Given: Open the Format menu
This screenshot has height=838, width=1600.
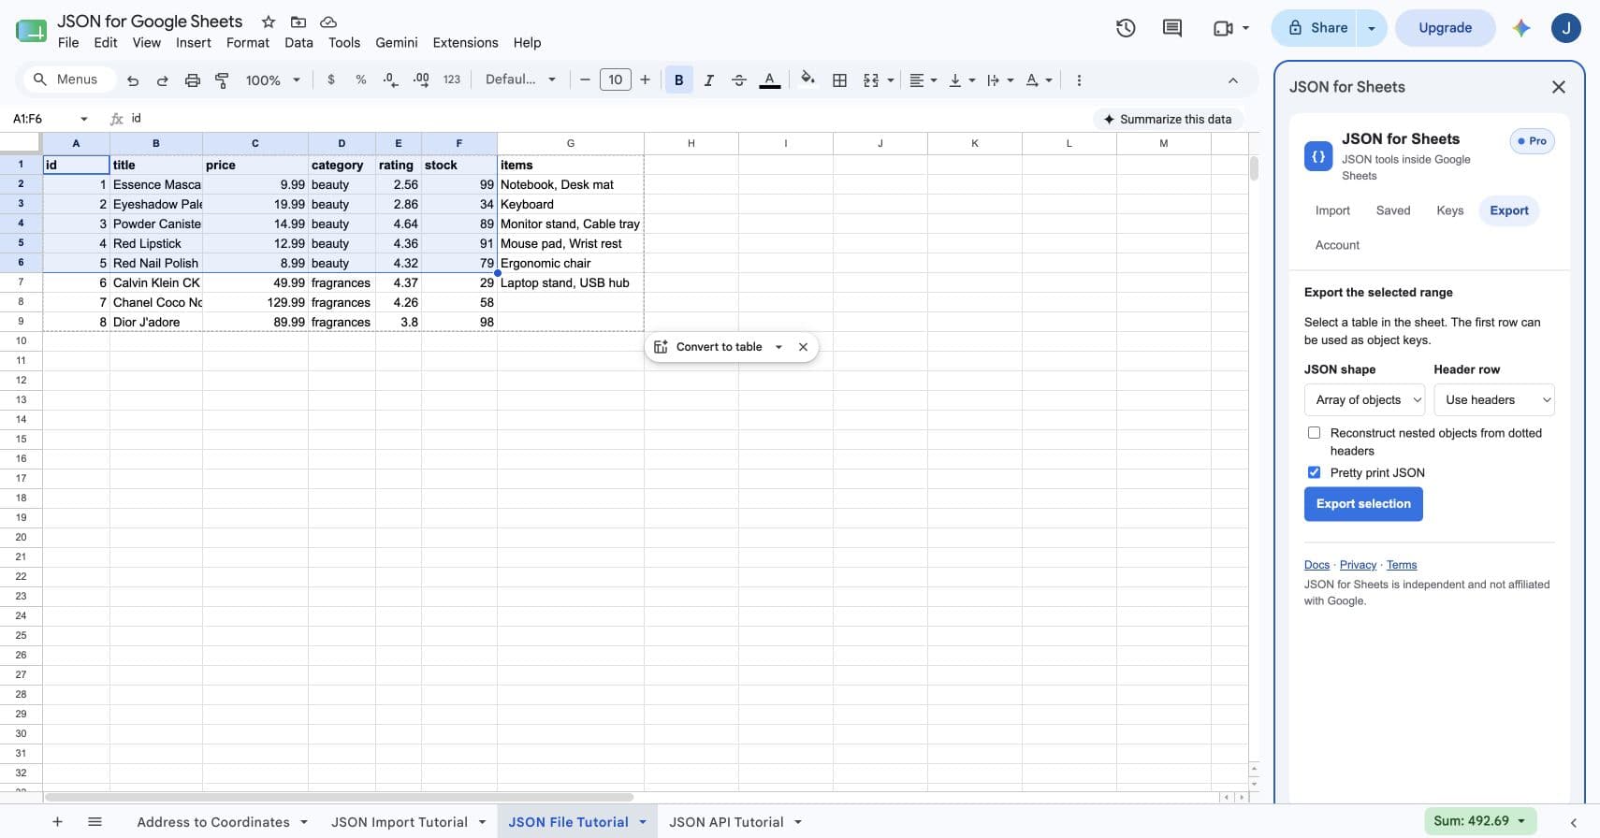Looking at the screenshot, I should pos(248,43).
